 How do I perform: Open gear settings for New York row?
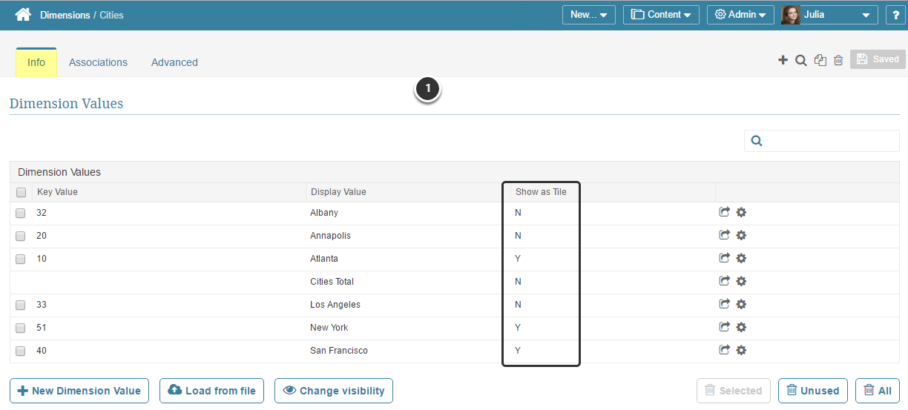point(741,327)
